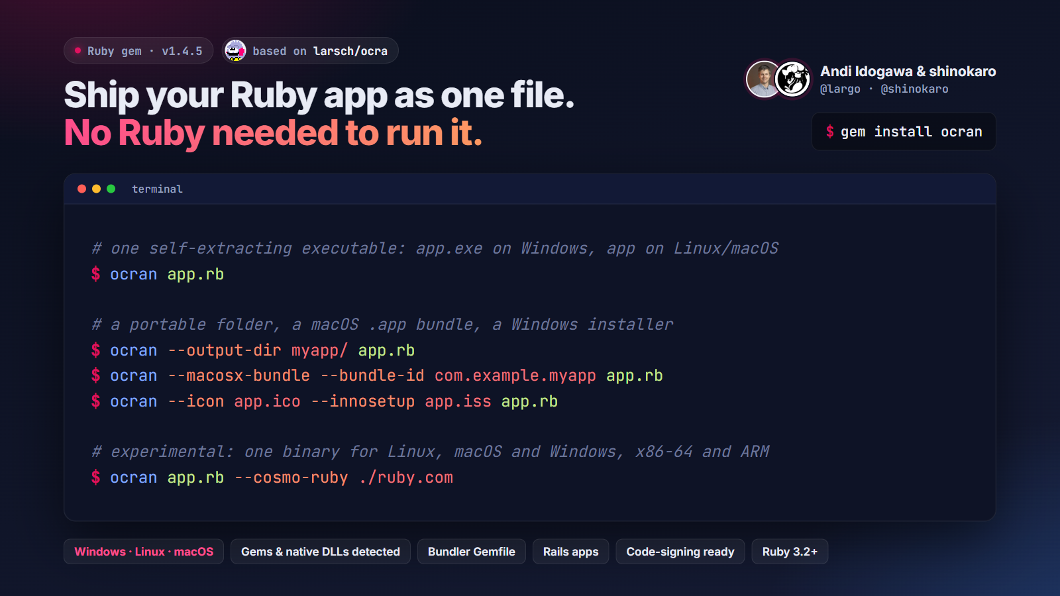Click the gem install ocran command box
The height and width of the screenshot is (596, 1060).
click(x=904, y=132)
